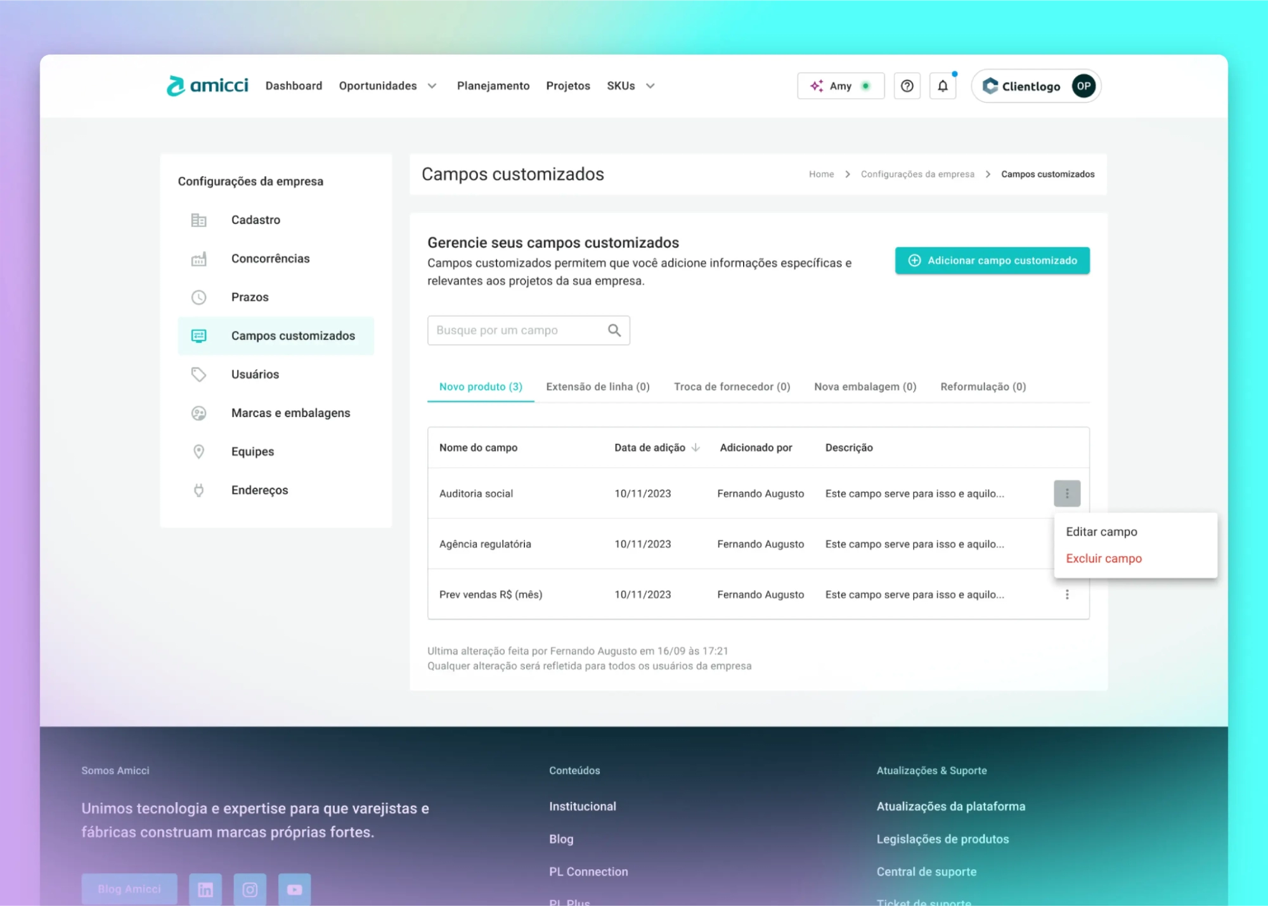Select Excluir campo in context menu

(1103, 559)
